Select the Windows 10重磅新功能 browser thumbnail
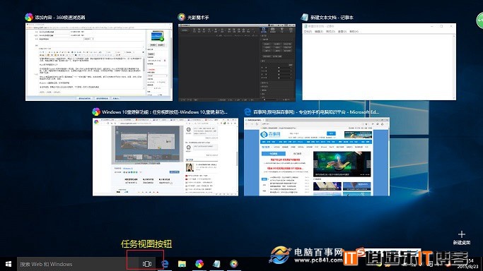 (165, 157)
